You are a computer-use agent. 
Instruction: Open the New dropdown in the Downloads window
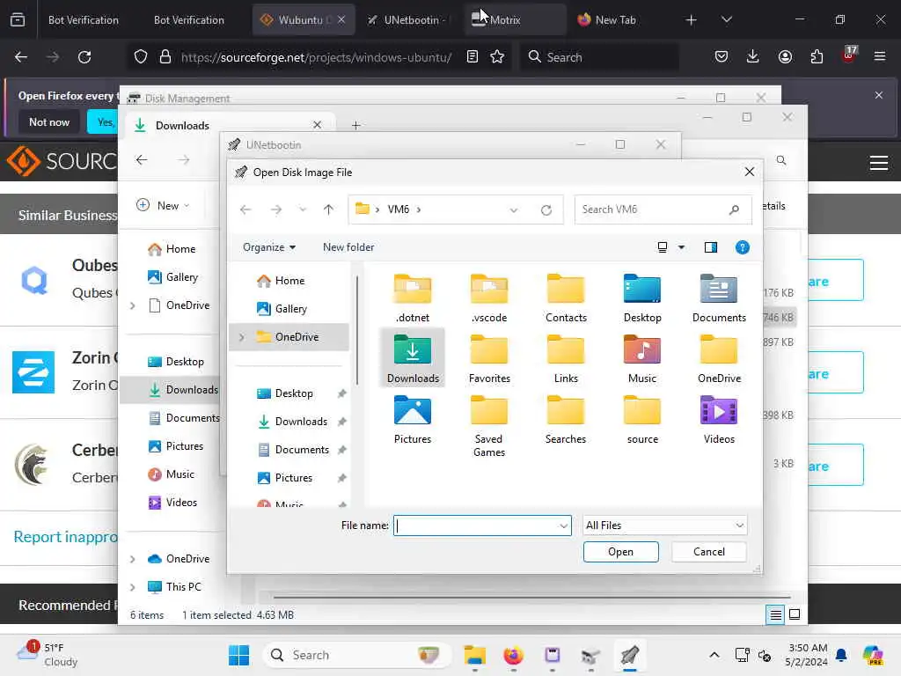click(163, 205)
